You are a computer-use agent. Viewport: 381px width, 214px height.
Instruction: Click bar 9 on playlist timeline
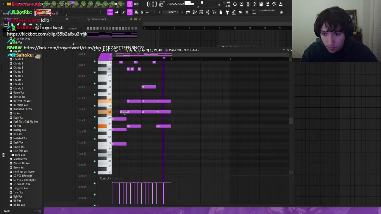coord(220,28)
